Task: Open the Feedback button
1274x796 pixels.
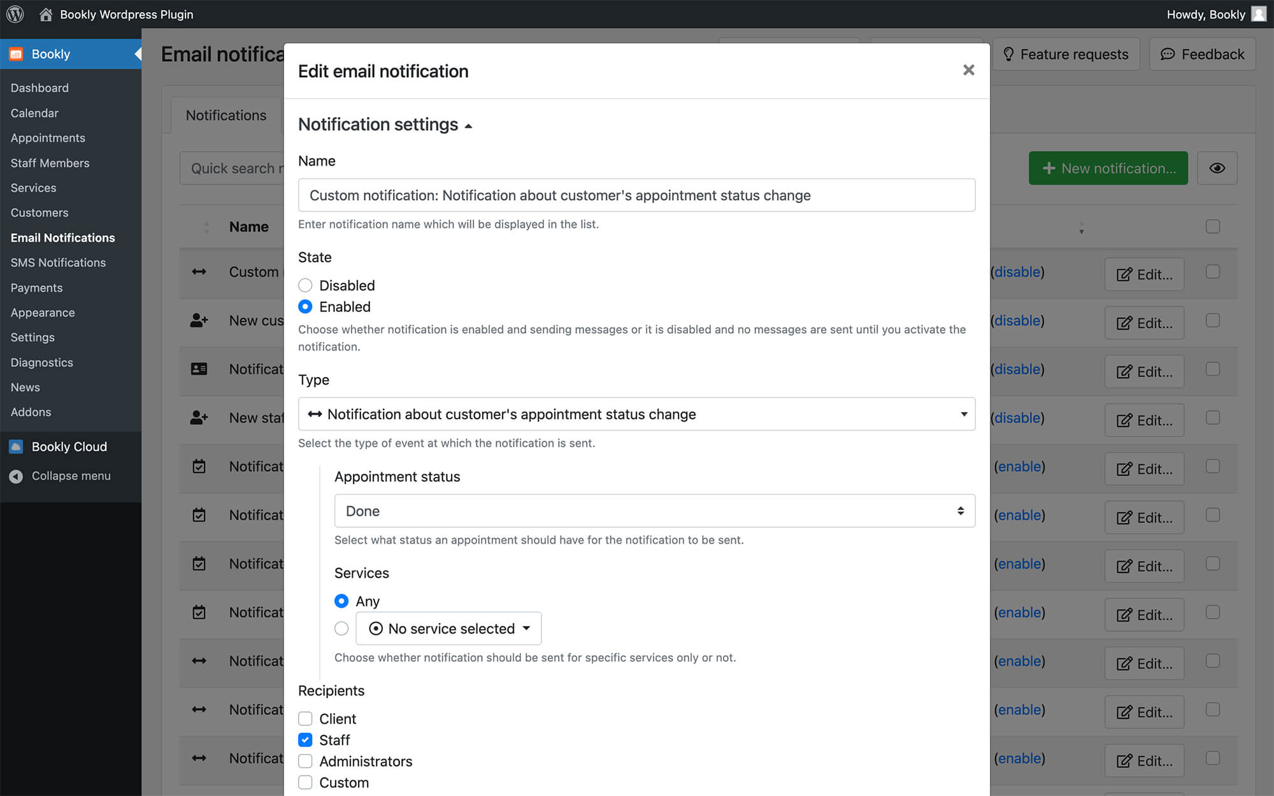Action: click(x=1202, y=54)
